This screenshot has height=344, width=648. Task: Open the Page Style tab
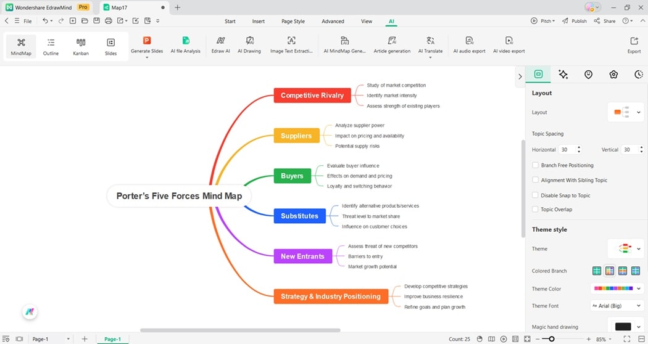pos(293,22)
